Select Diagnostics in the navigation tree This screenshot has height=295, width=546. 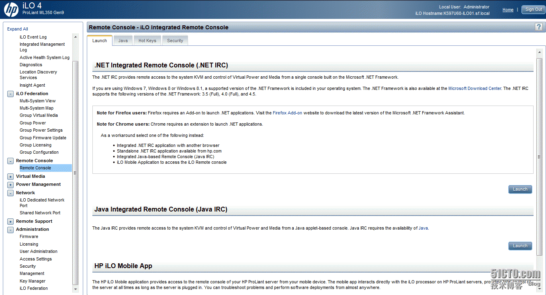coord(31,65)
